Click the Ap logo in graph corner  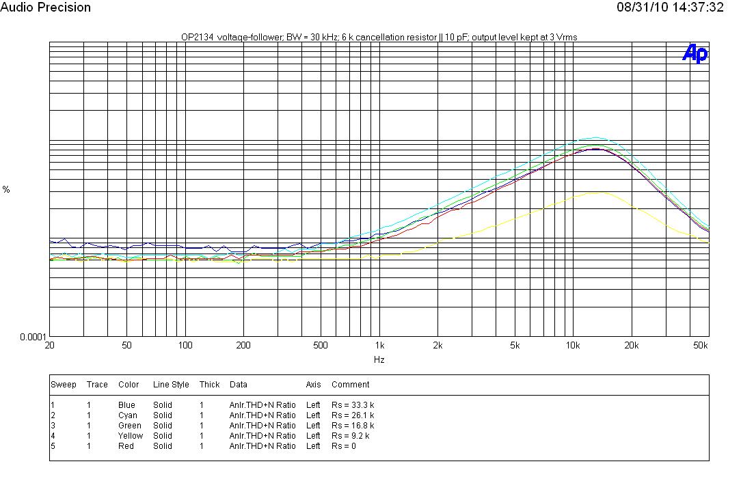pos(695,53)
